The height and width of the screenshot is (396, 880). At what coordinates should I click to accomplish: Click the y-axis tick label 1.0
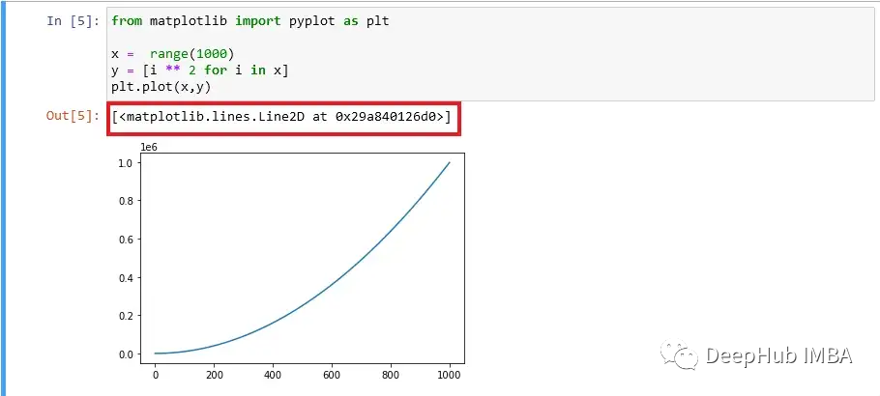click(127, 162)
